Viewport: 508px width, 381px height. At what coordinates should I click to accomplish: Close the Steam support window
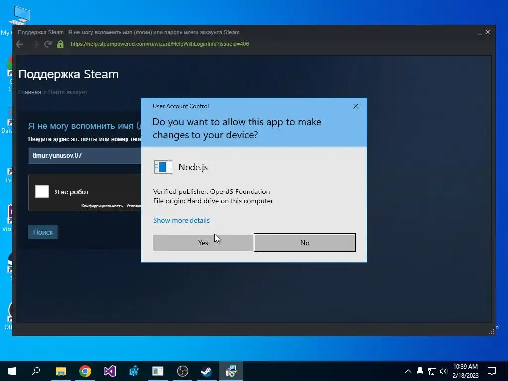coord(488,32)
